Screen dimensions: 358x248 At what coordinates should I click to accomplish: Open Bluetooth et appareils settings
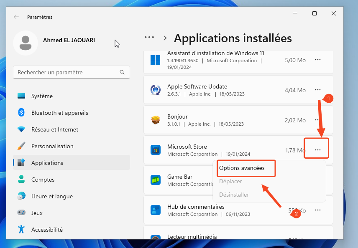click(59, 113)
